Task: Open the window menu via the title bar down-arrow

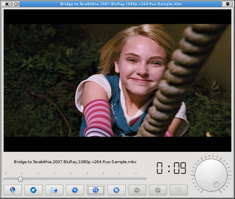Action: (228, 4)
